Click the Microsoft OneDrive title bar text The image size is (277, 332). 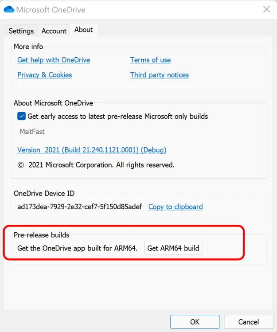tap(51, 10)
